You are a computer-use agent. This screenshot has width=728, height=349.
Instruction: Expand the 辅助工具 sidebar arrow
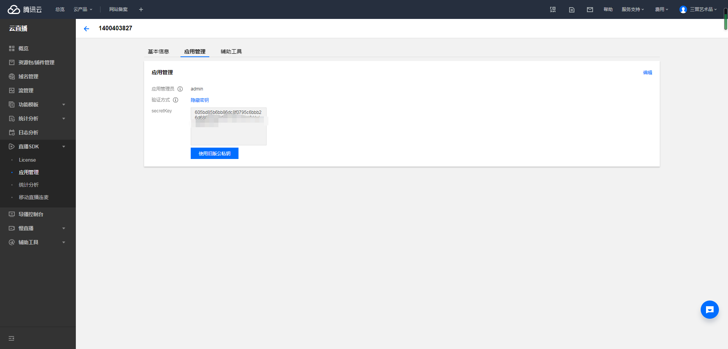(x=64, y=242)
